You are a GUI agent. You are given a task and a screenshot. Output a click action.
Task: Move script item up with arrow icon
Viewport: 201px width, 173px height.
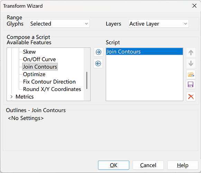point(191,53)
